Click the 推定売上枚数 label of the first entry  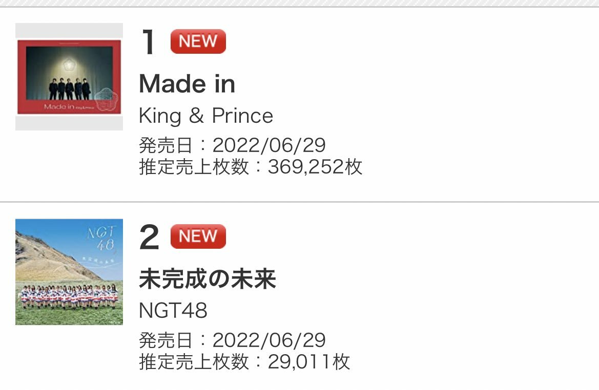[194, 167]
